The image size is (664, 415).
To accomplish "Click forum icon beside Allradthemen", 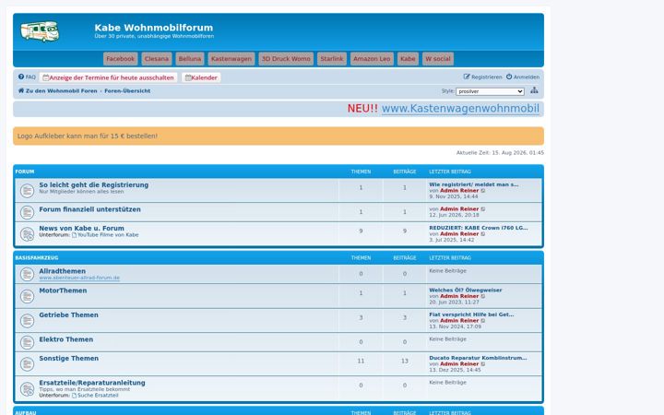I will click(27, 275).
